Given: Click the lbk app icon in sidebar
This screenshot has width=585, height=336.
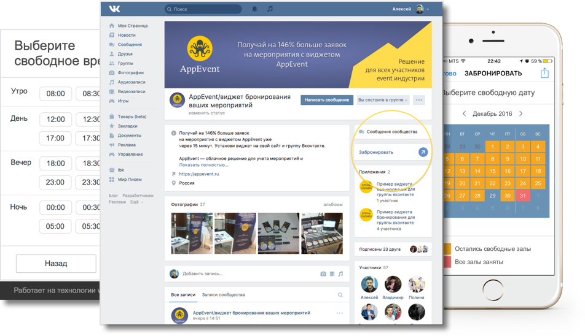Looking at the screenshot, I should pyautogui.click(x=112, y=170).
